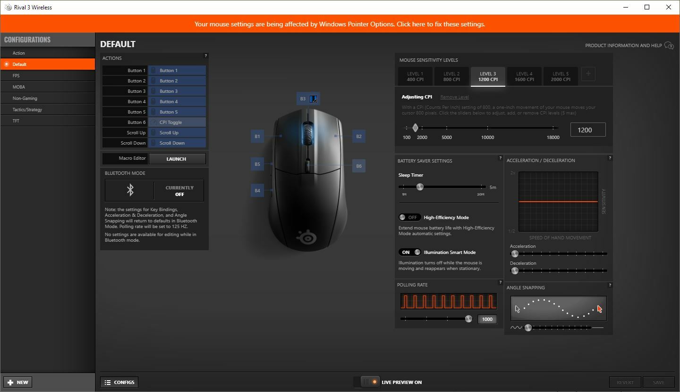
Task: Turn off Illumination Smart Mode
Action: [409, 252]
